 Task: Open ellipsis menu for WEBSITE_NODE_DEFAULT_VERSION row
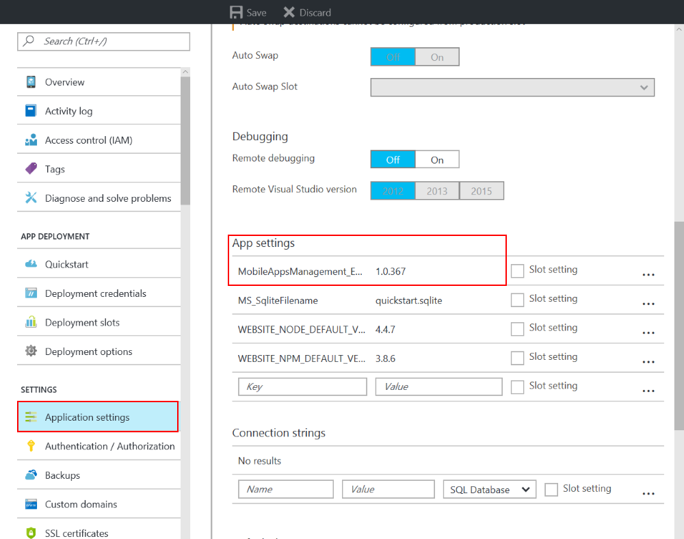(648, 333)
